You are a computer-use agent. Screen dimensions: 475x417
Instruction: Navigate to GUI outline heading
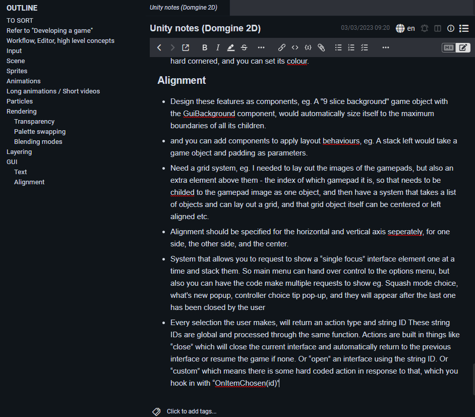12,162
